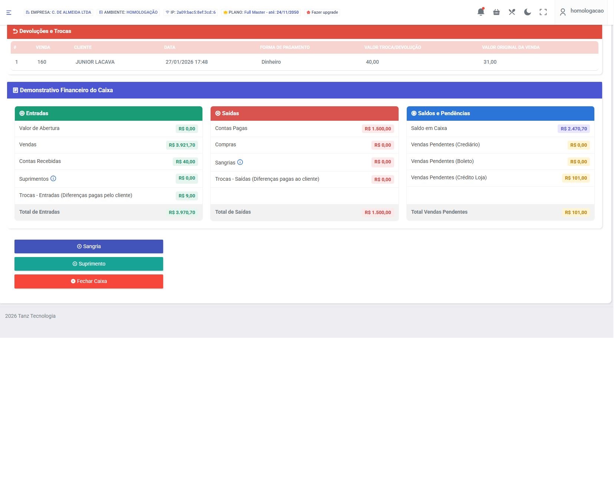The width and height of the screenshot is (614, 500).
Task: Click the fork and knife icon
Action: (512, 12)
